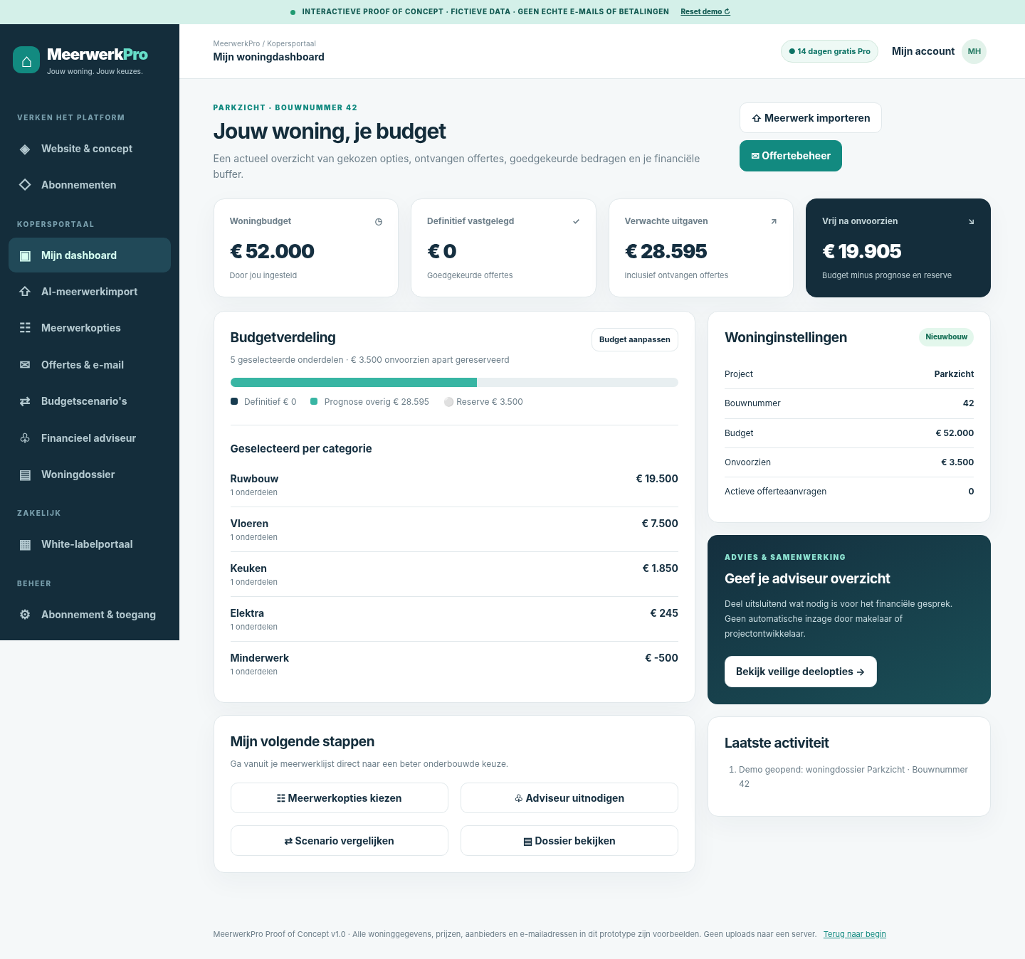Screen dimensions: 1025x959
Task: Click the clock icon on Woningbudget card
Action: click(379, 222)
